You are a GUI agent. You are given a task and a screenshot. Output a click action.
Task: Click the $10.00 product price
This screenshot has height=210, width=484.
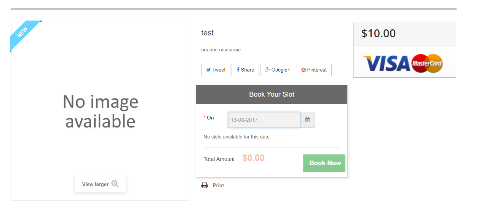(x=379, y=33)
